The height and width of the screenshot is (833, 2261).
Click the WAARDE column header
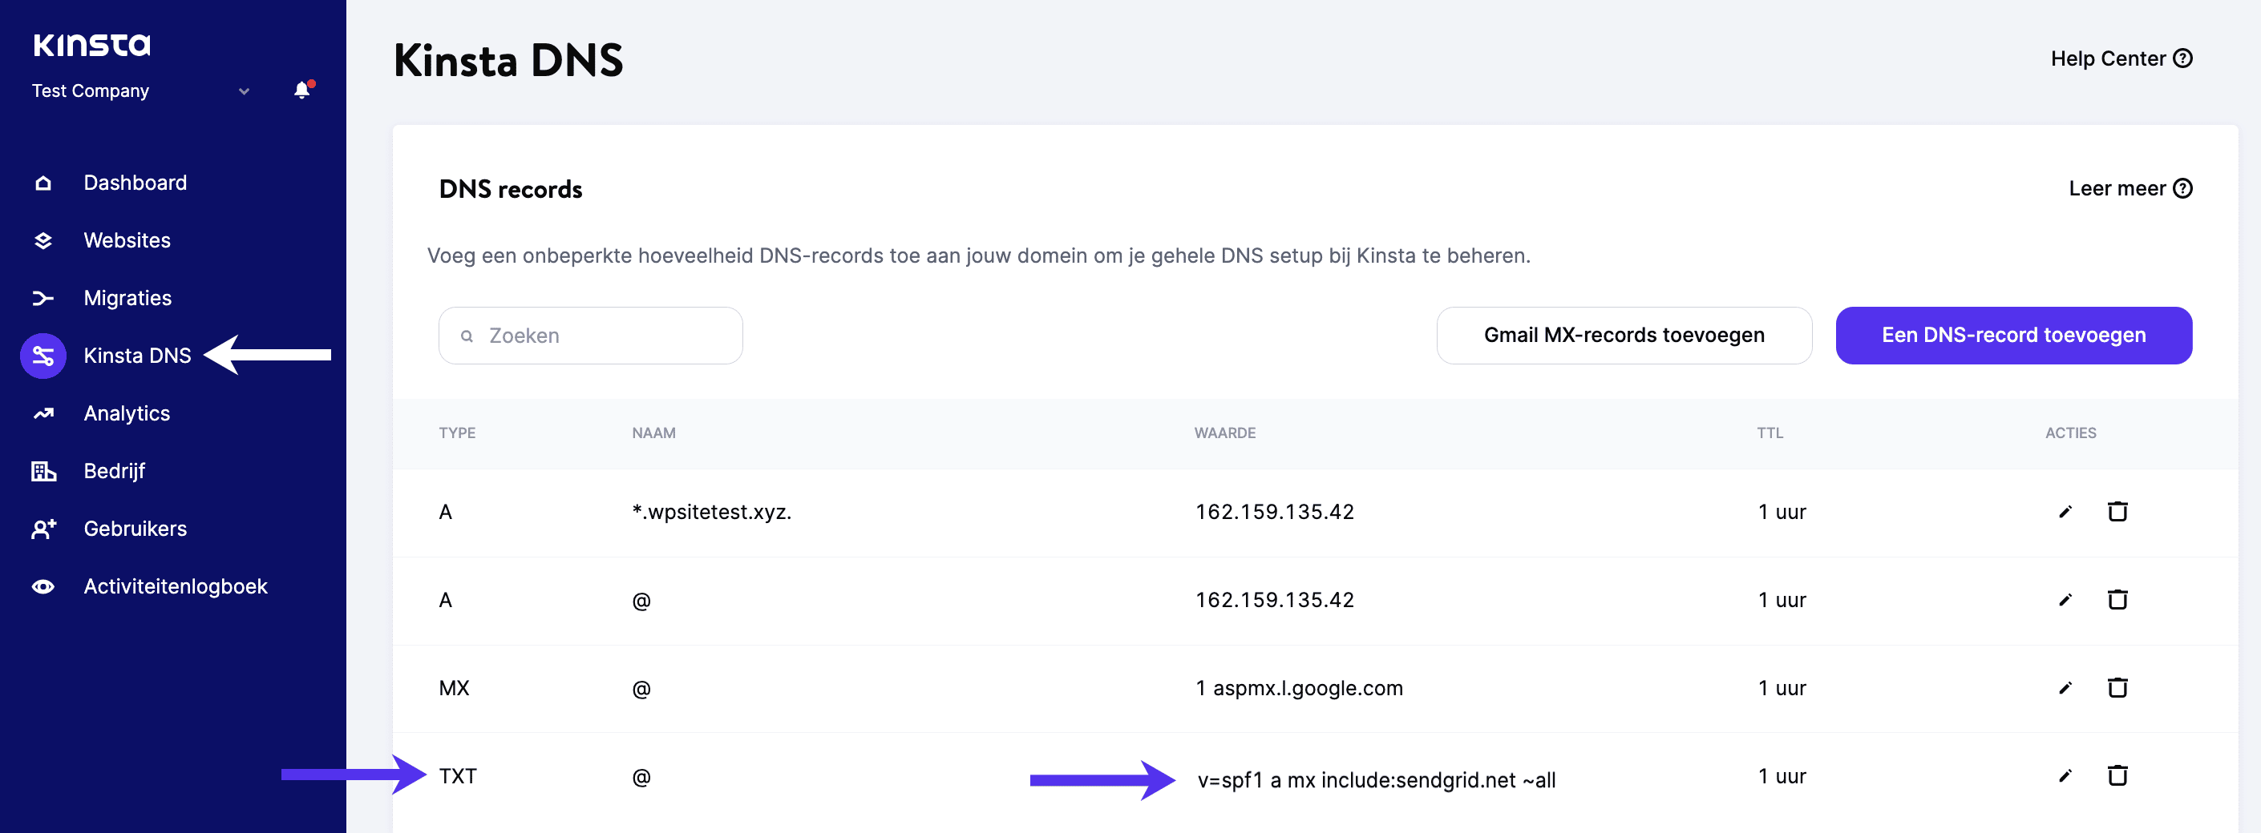(1224, 433)
